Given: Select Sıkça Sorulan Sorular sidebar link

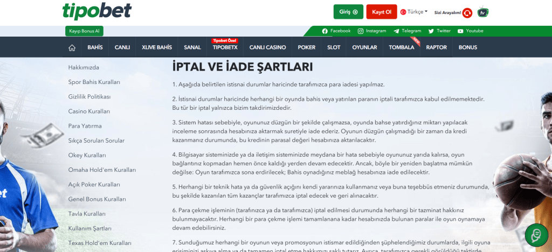Looking at the screenshot, I should 96,141.
